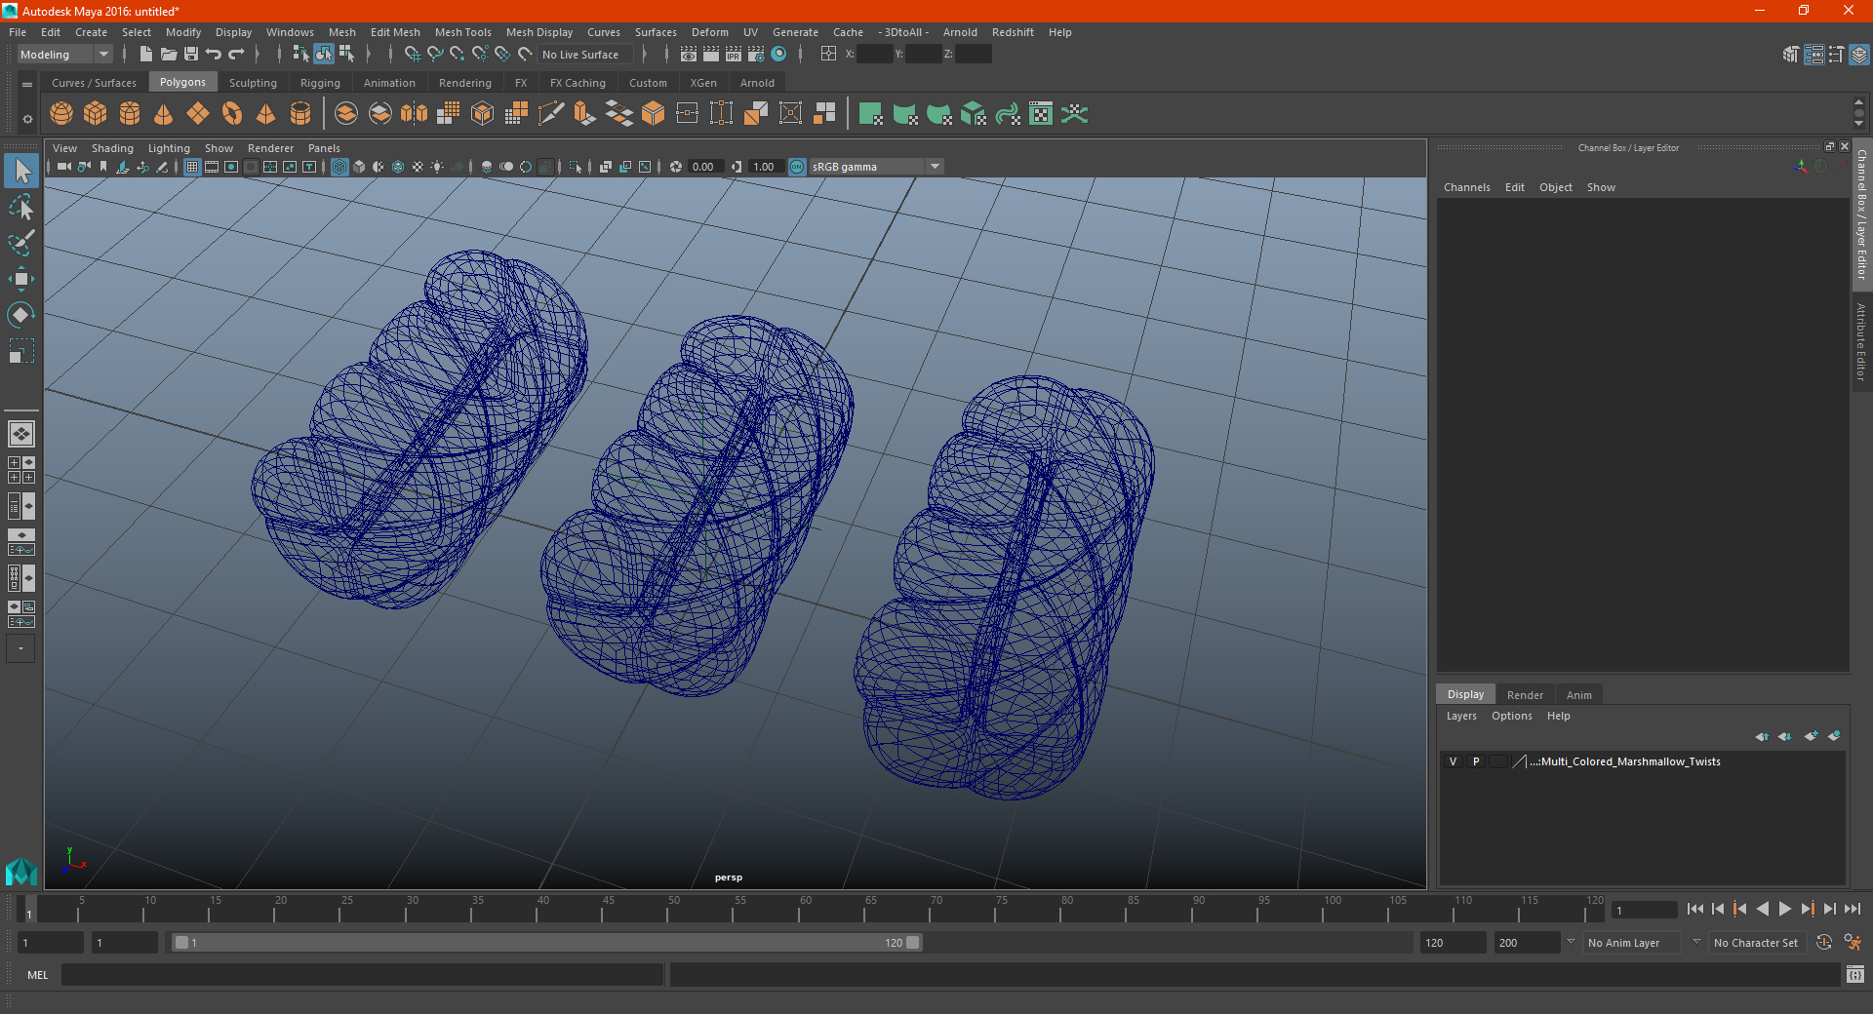Image resolution: width=1873 pixels, height=1014 pixels.
Task: Open the Modeling menu set dropdown
Action: 64,55
